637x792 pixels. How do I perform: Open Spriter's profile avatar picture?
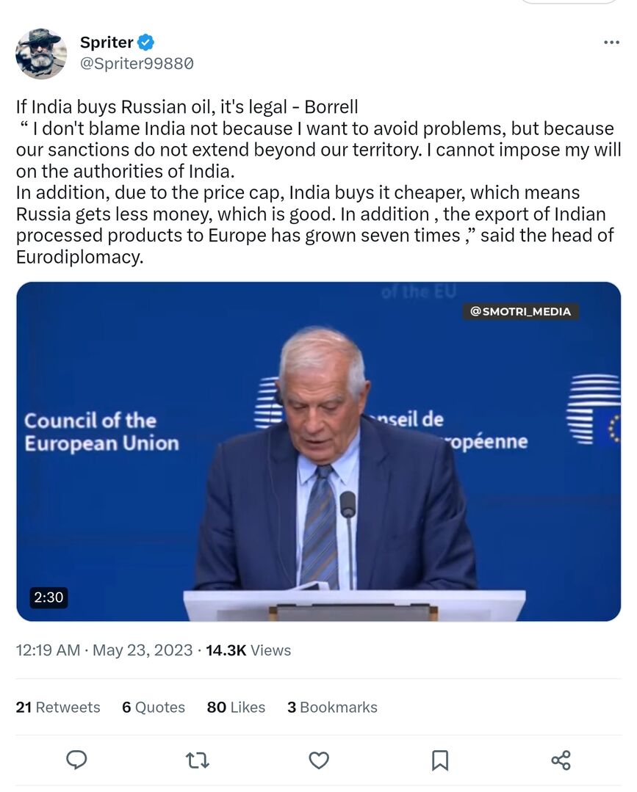point(41,53)
